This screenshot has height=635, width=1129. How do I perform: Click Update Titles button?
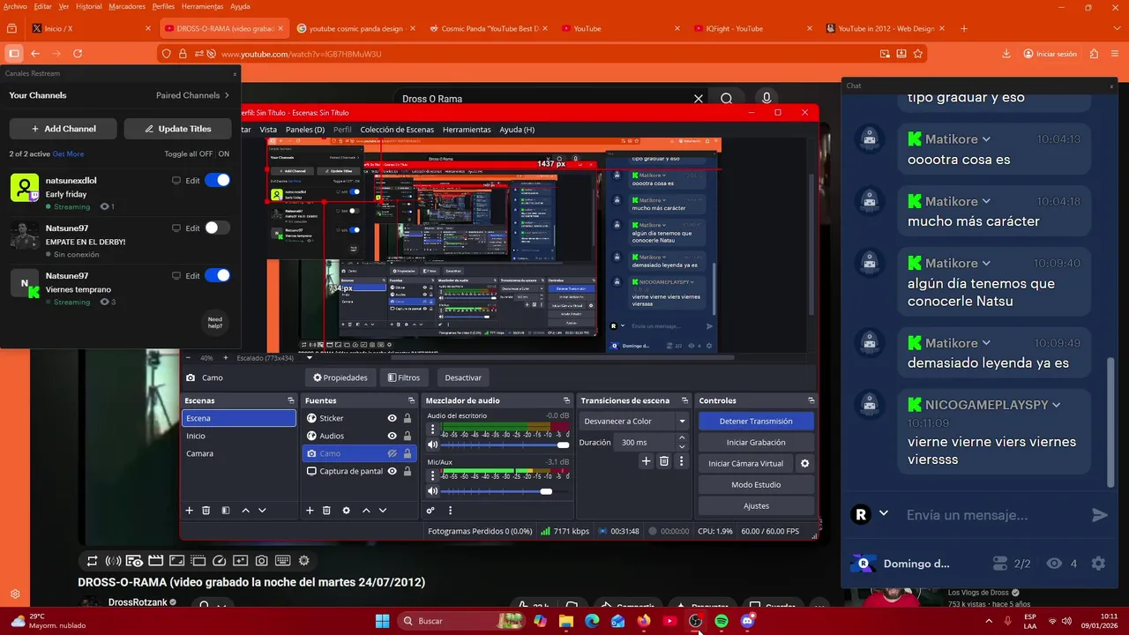177,129
